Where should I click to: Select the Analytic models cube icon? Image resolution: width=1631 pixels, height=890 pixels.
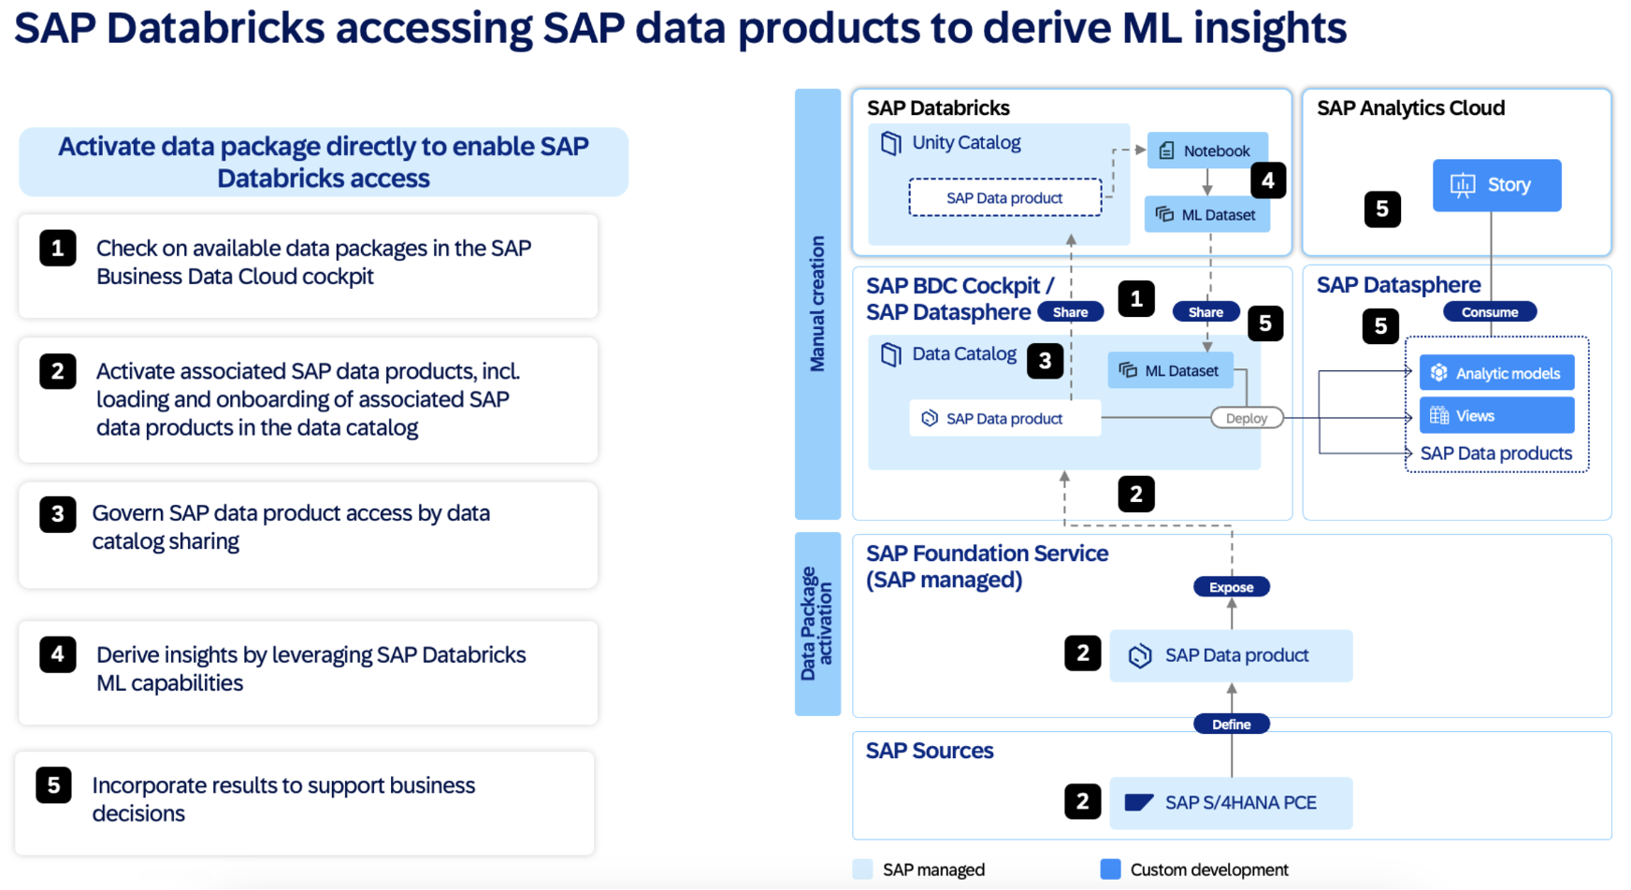click(x=1437, y=372)
